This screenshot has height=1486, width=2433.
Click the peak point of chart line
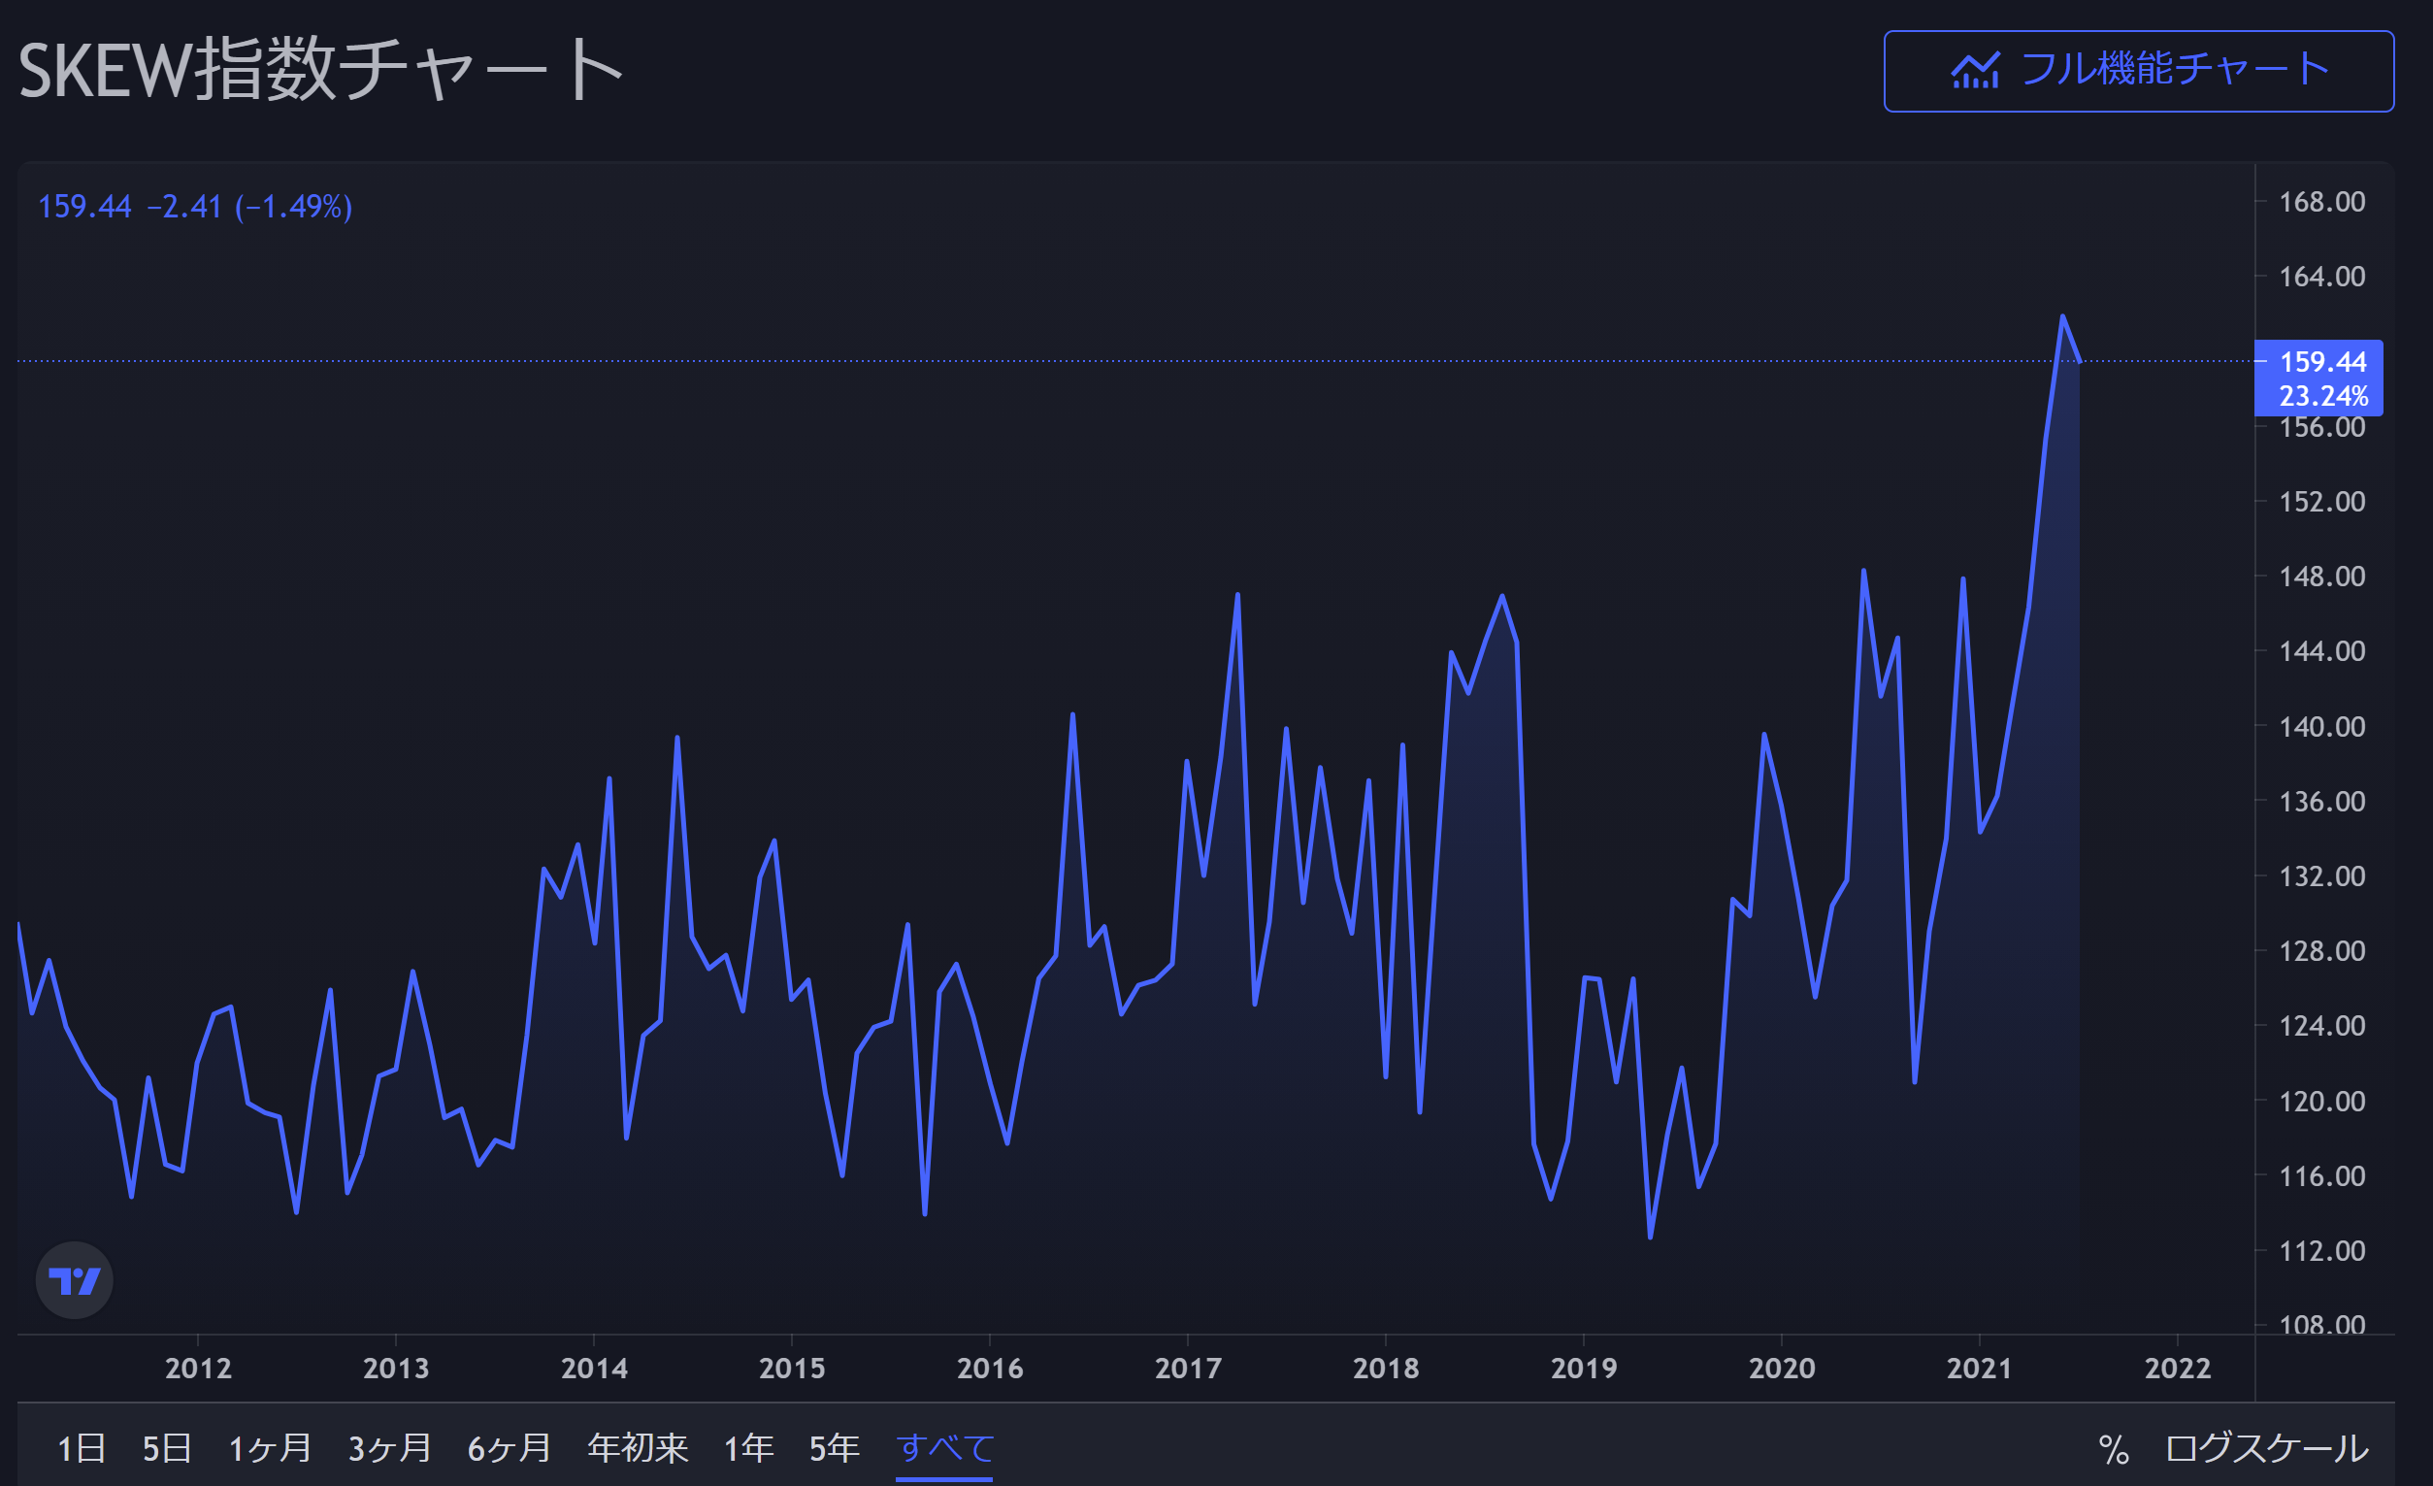tap(2062, 317)
